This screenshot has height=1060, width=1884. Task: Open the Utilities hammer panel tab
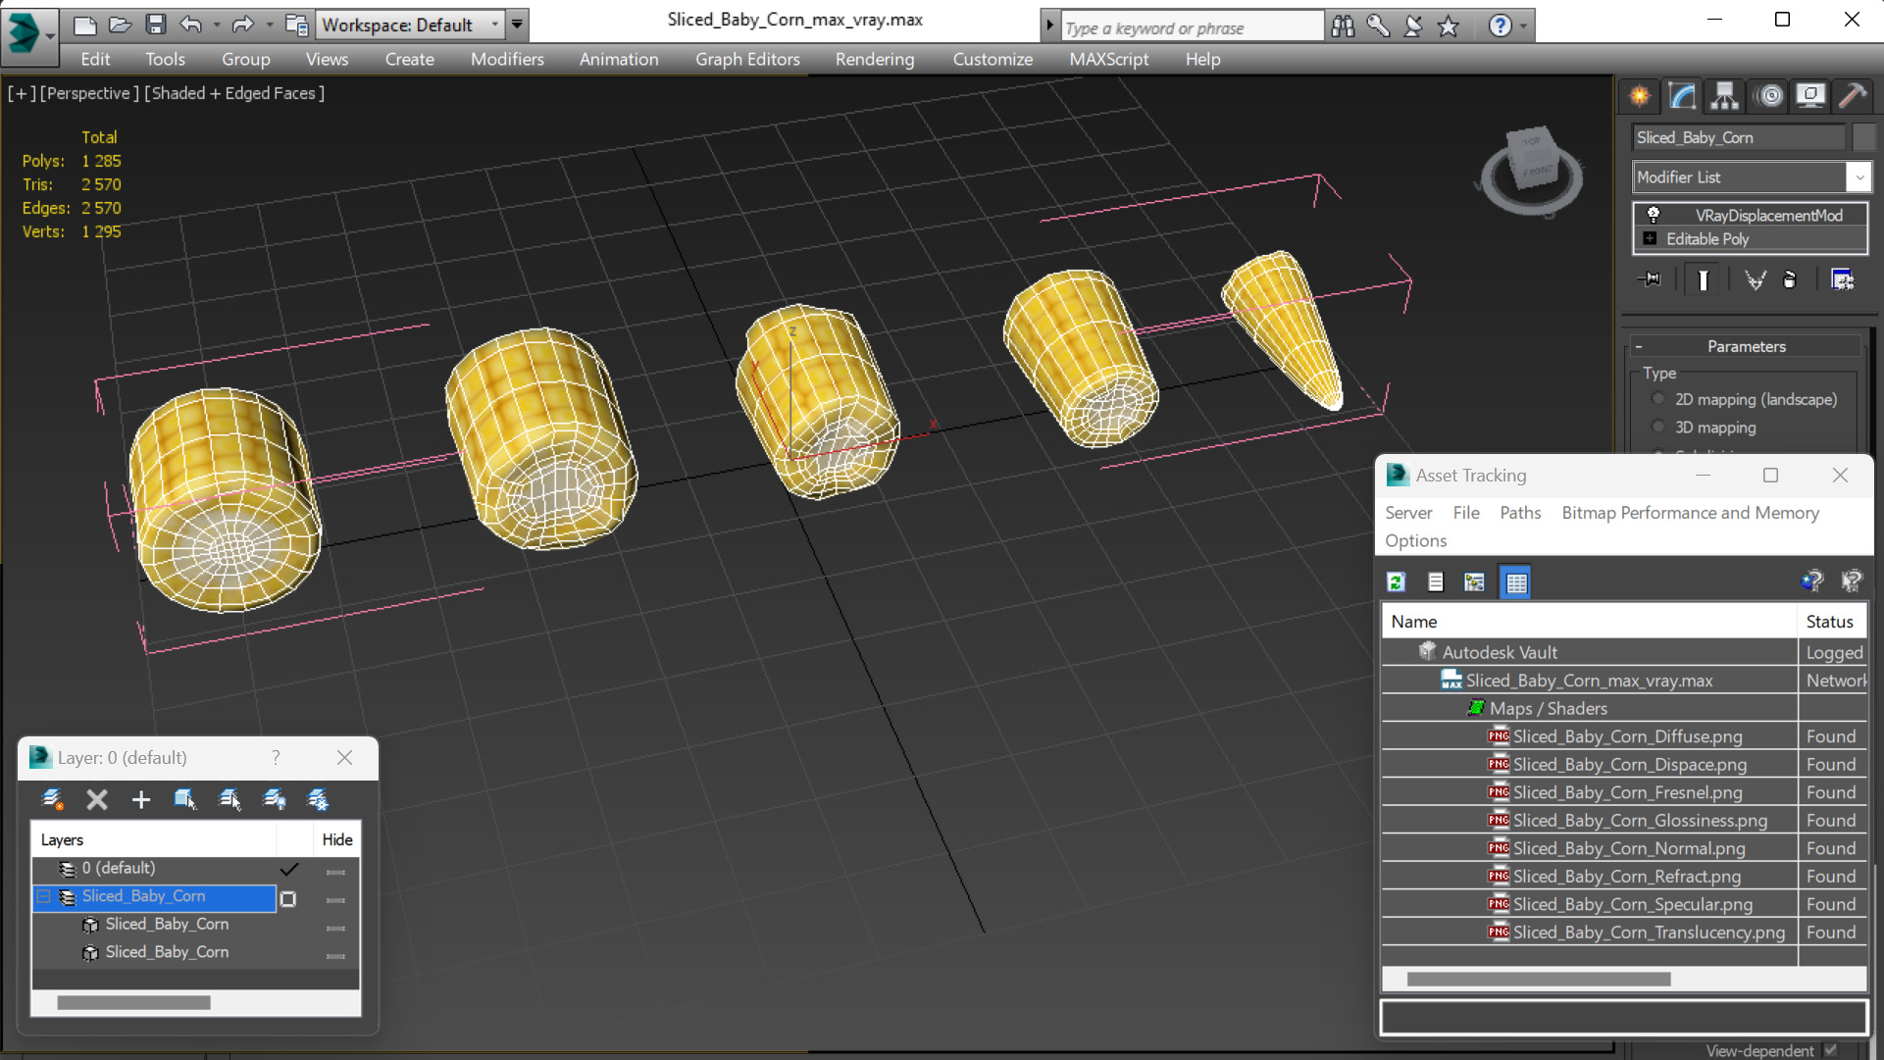(x=1853, y=96)
